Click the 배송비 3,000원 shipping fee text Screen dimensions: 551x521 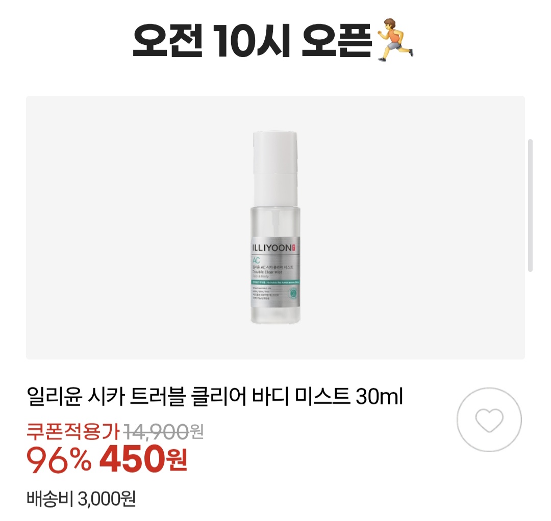click(81, 499)
